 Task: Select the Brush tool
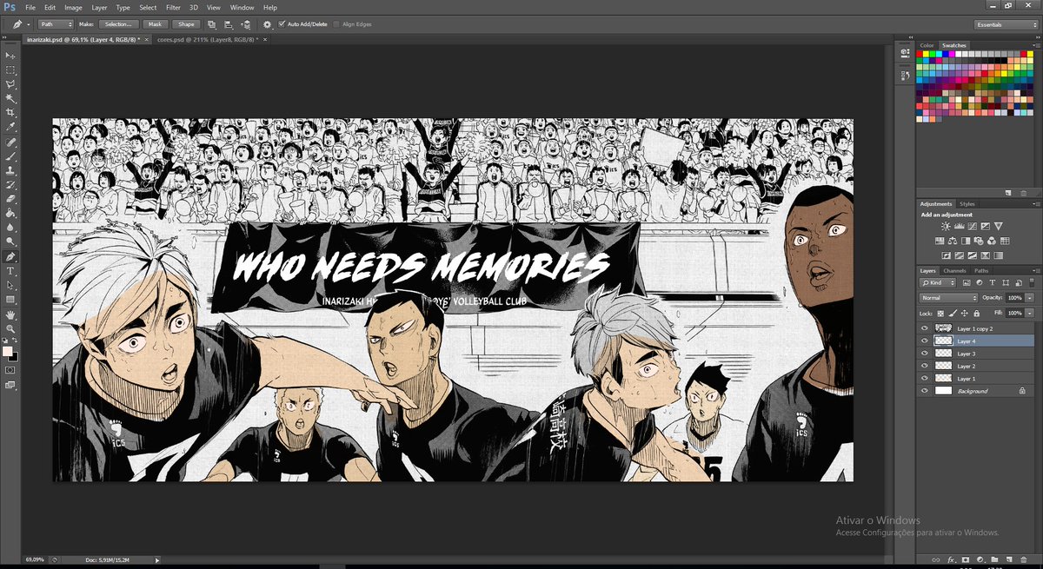point(10,156)
